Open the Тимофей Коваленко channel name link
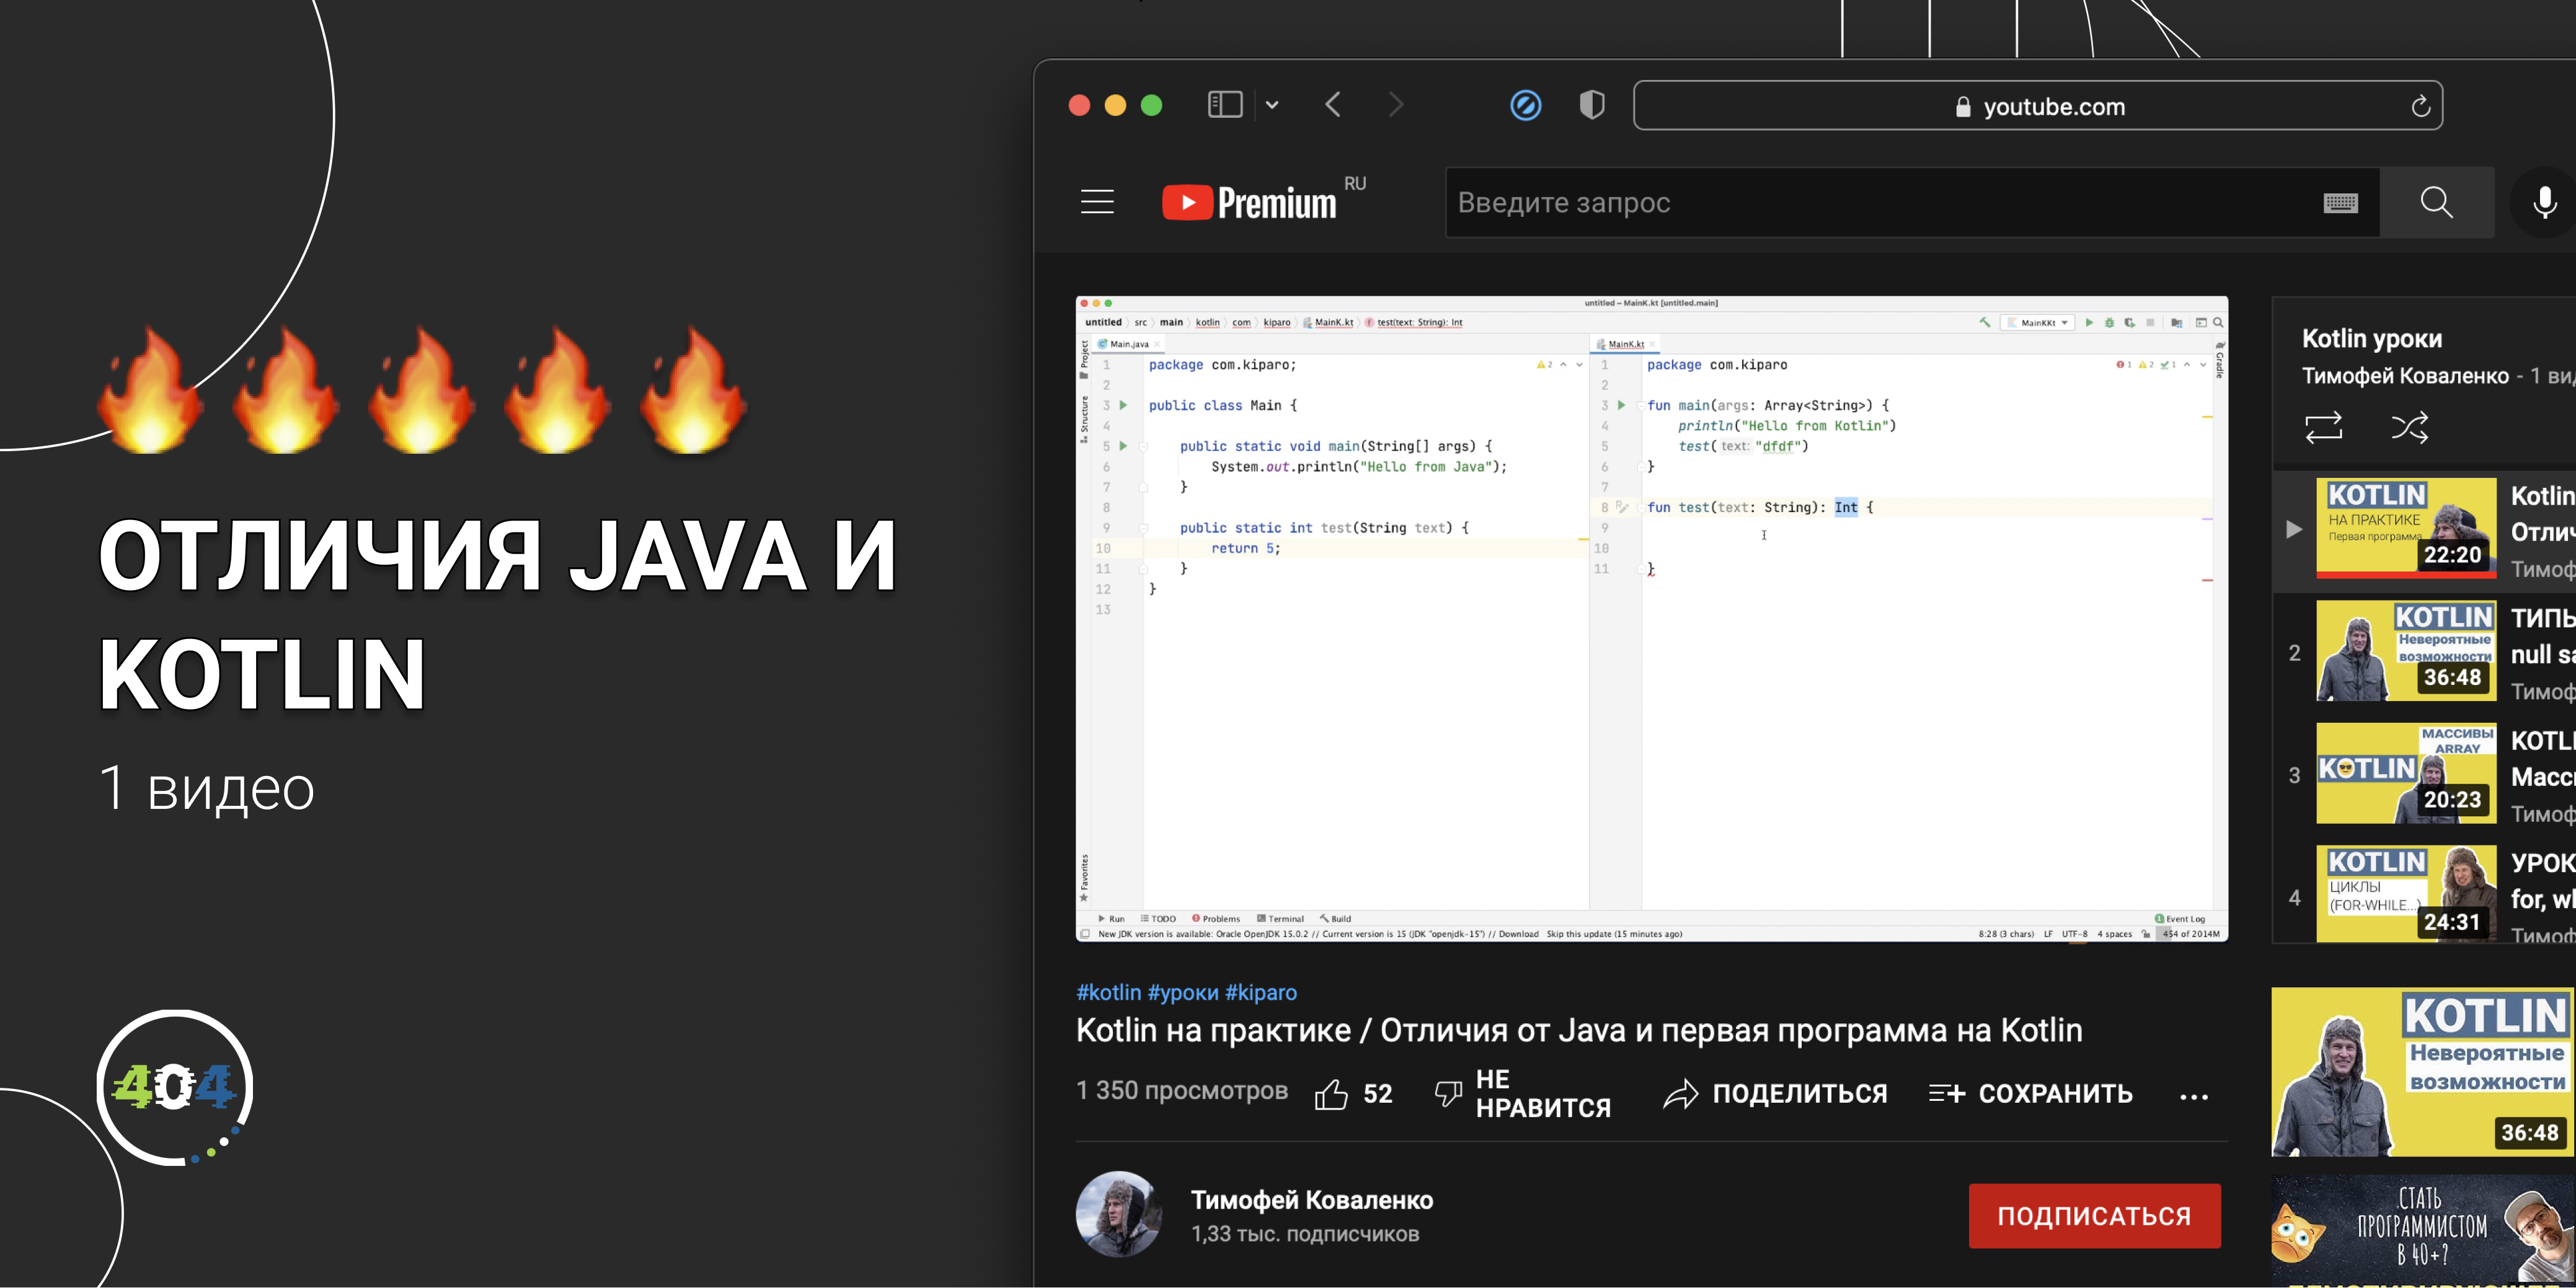The image size is (2576, 1288). click(x=1312, y=1200)
